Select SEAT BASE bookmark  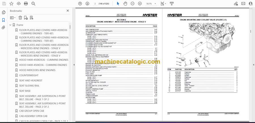tap(25, 91)
